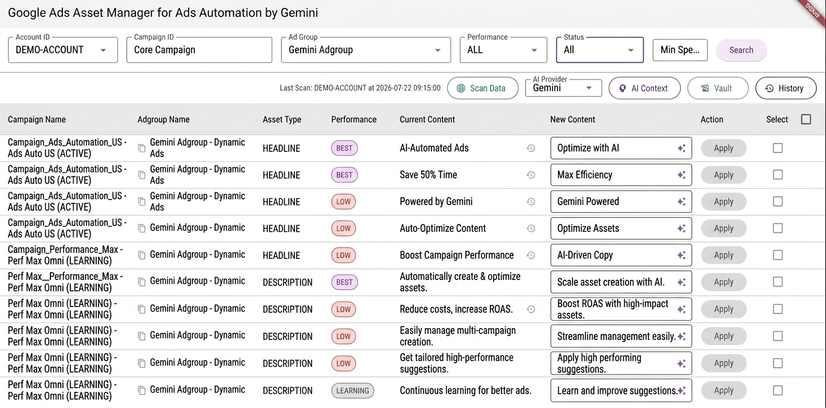
Task: Select the Powered by Gemini row checkbox
Action: [778, 202]
